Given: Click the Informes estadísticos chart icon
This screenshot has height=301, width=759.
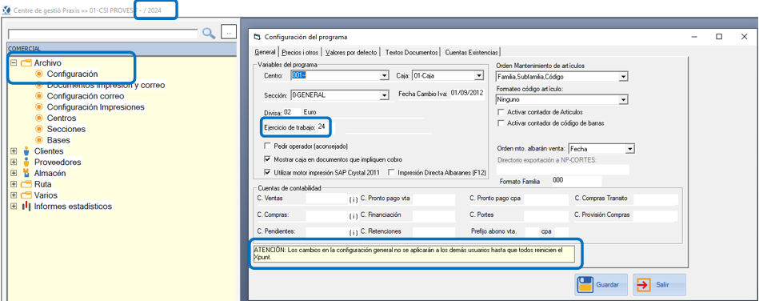Looking at the screenshot, I should point(26,207).
